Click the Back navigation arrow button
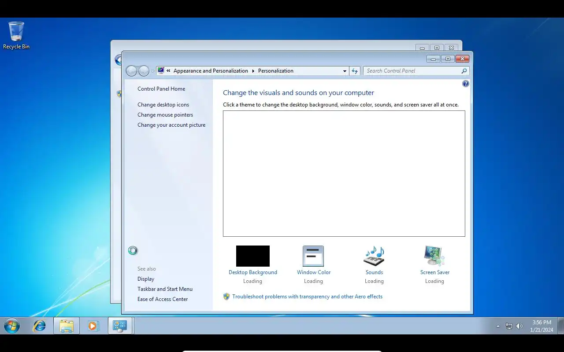The width and height of the screenshot is (564, 352). (x=131, y=71)
